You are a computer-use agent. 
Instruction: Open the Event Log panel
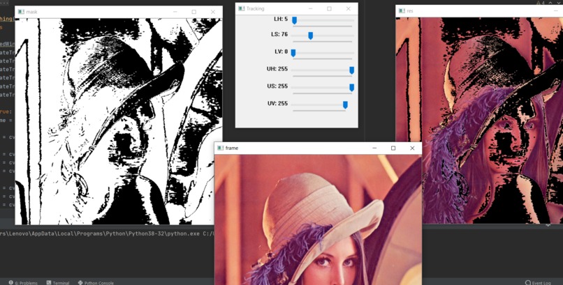[x=538, y=282]
